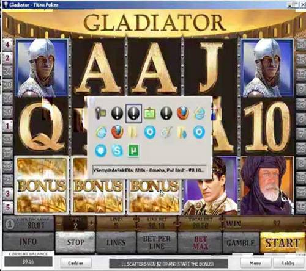Select the green uTorrent icon in switcher
Screen dimensions: 306x271
coord(133,151)
